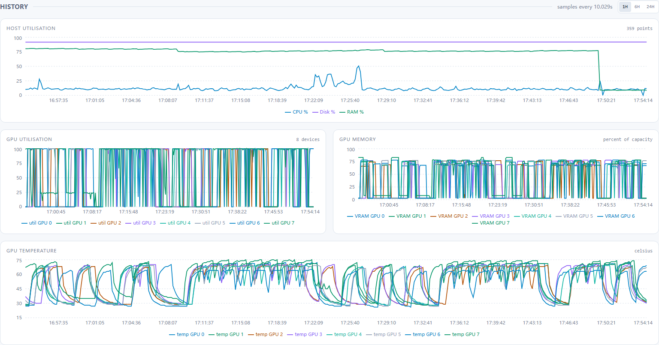
Task: Hide the util GPU 1 series
Action: [x=72, y=223]
